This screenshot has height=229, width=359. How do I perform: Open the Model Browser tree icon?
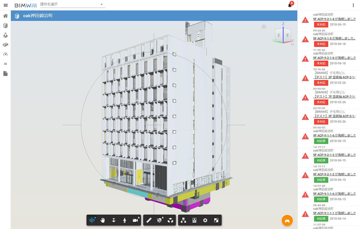(x=183, y=220)
